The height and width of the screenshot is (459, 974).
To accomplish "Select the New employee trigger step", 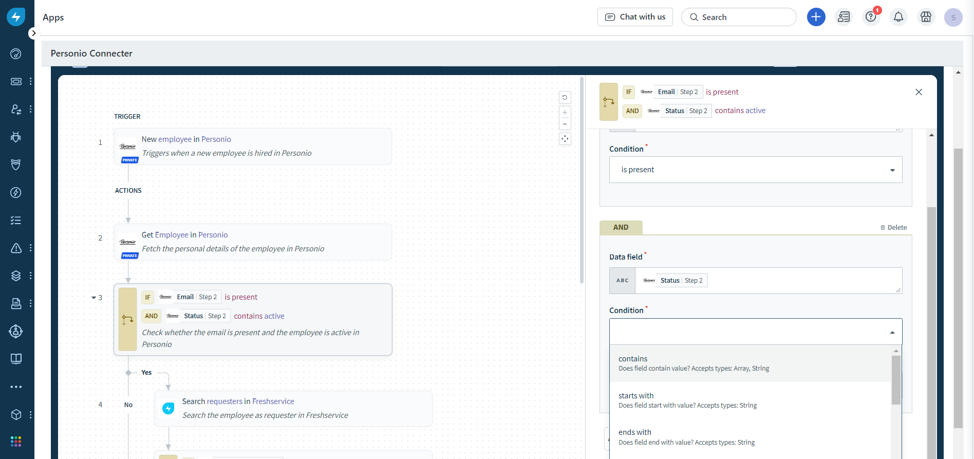I will [253, 146].
